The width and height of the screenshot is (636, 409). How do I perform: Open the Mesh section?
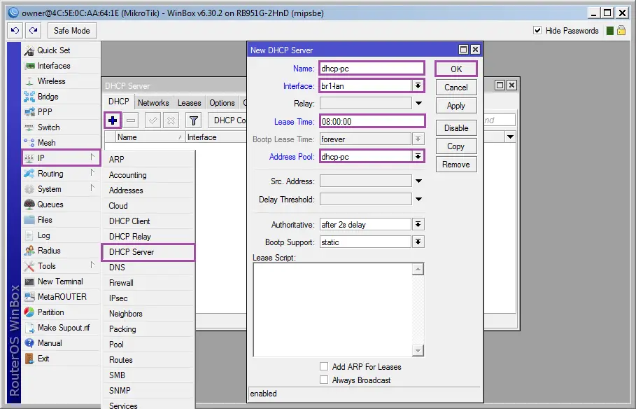pos(61,143)
